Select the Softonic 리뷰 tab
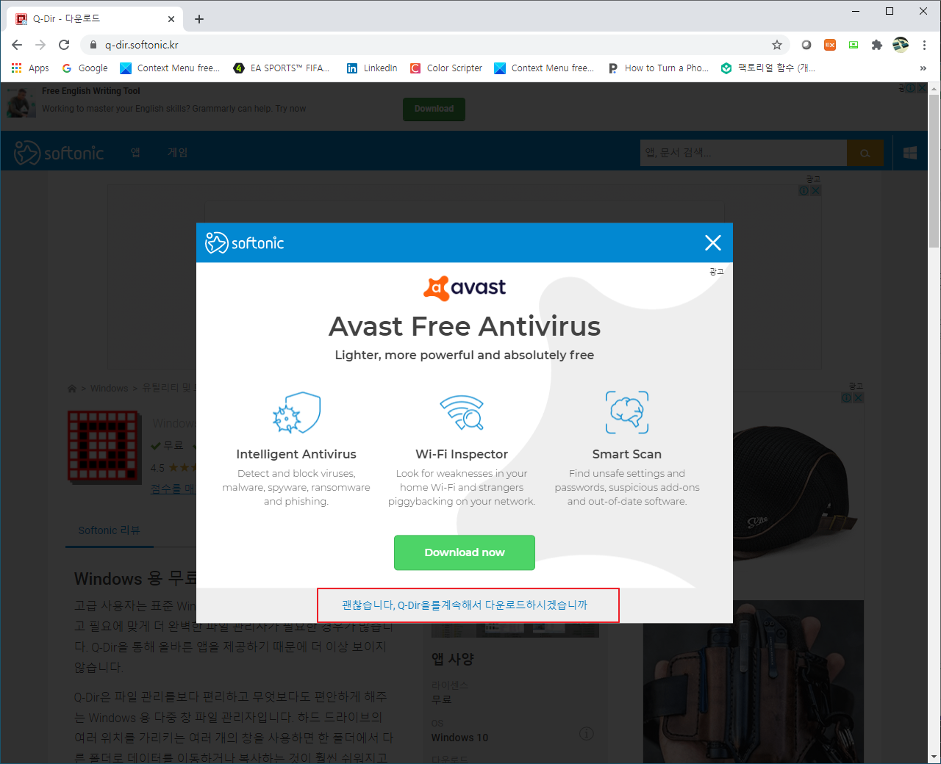Screen dimensions: 941x764 coord(109,530)
